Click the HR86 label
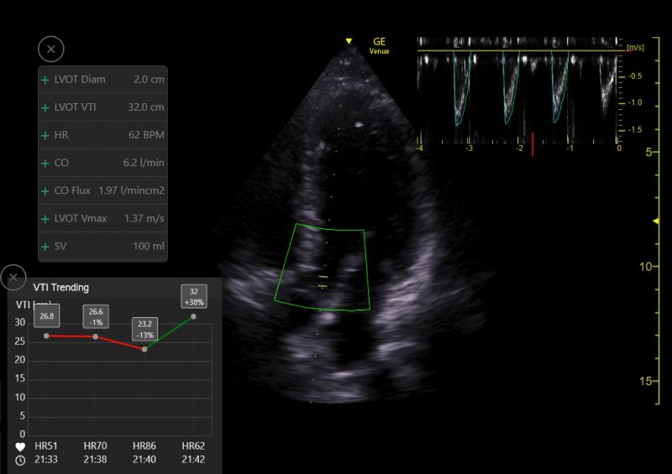 point(144,445)
